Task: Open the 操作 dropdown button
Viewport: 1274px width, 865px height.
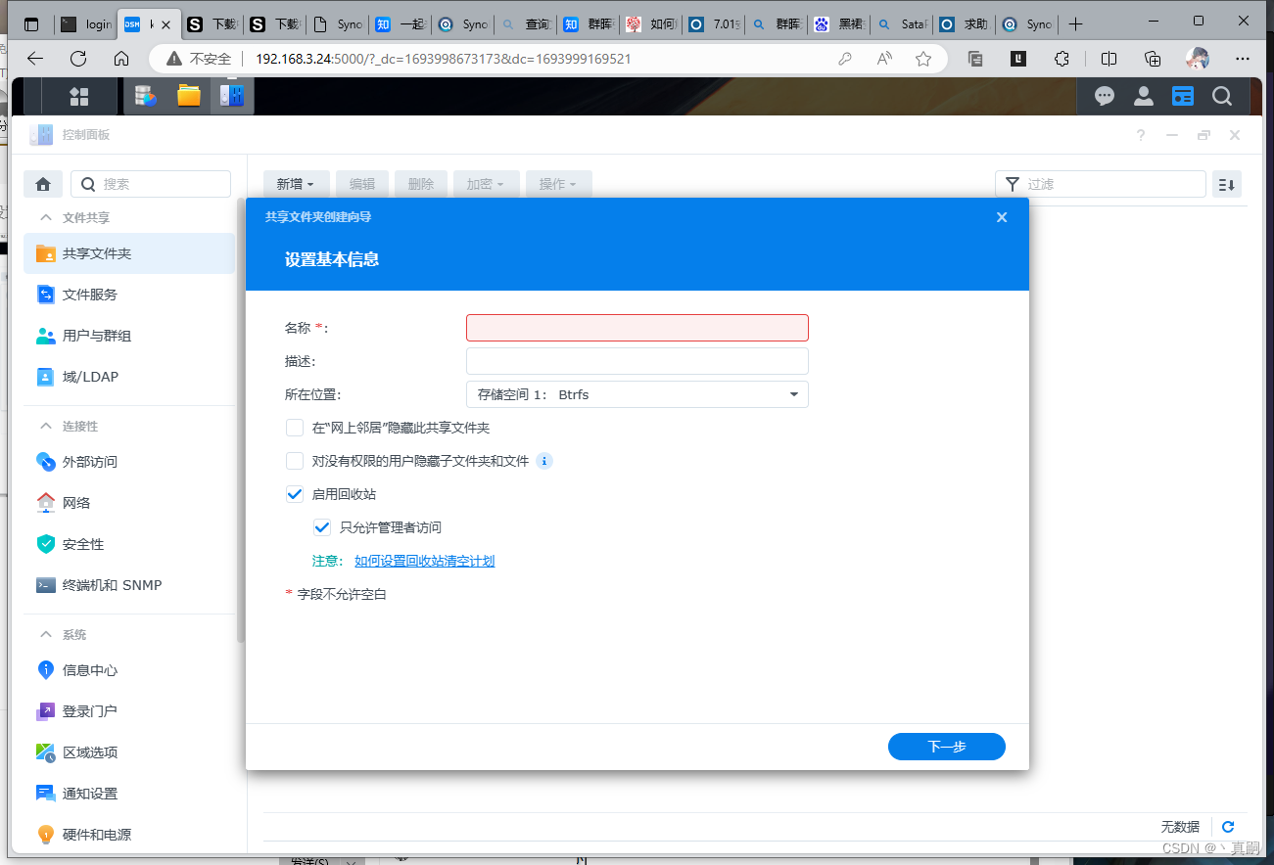Action: [558, 184]
